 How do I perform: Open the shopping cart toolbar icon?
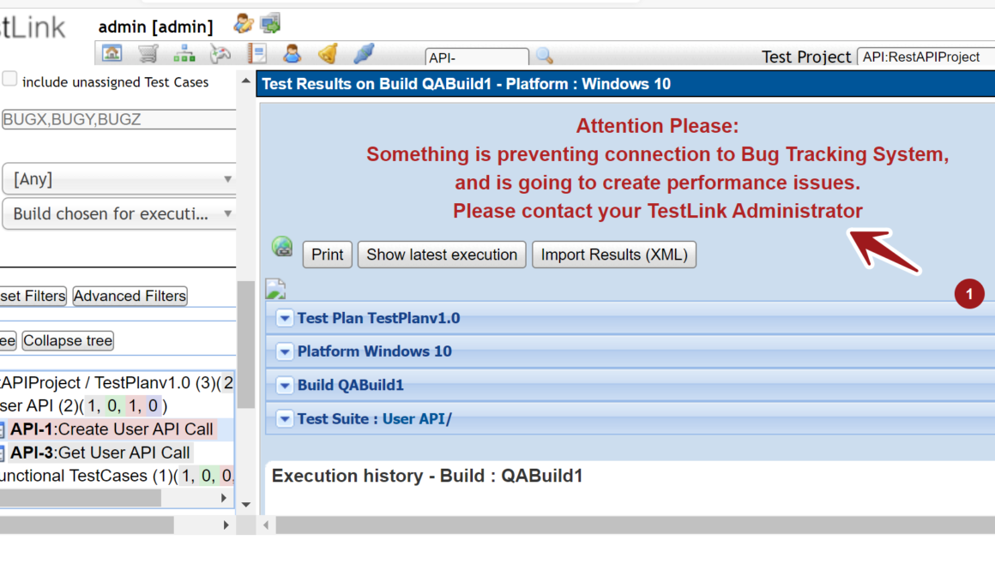coord(148,54)
